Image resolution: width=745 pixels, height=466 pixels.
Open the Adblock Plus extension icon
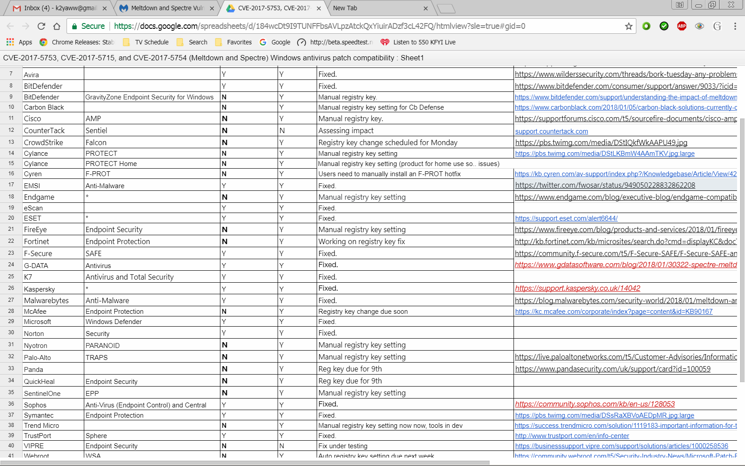click(x=682, y=26)
